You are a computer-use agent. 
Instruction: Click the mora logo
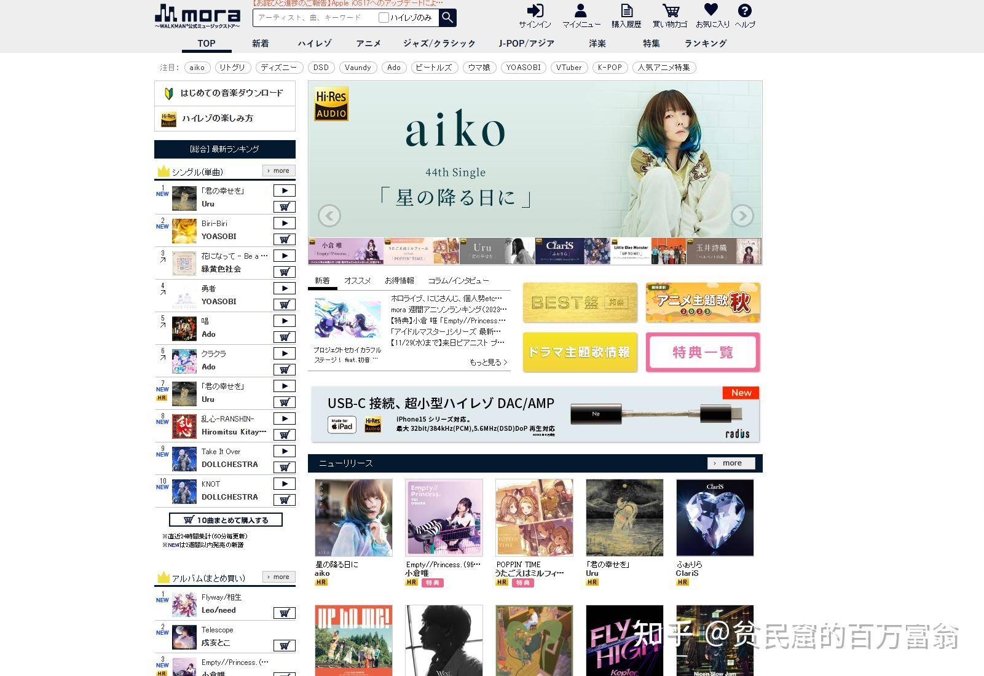(x=197, y=17)
